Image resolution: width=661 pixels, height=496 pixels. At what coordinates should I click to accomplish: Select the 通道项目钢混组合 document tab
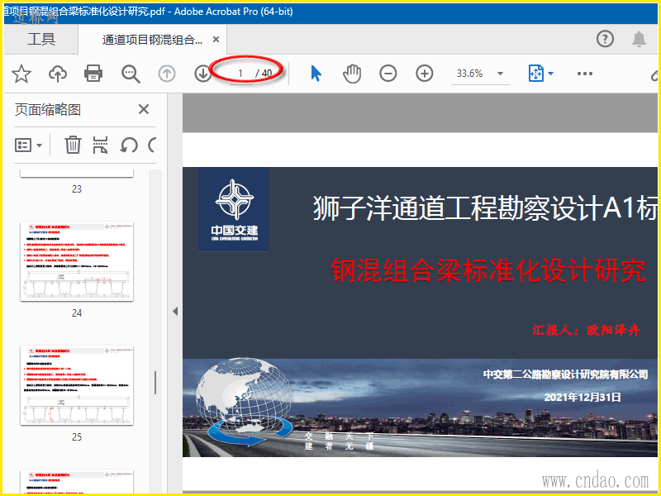pos(152,40)
